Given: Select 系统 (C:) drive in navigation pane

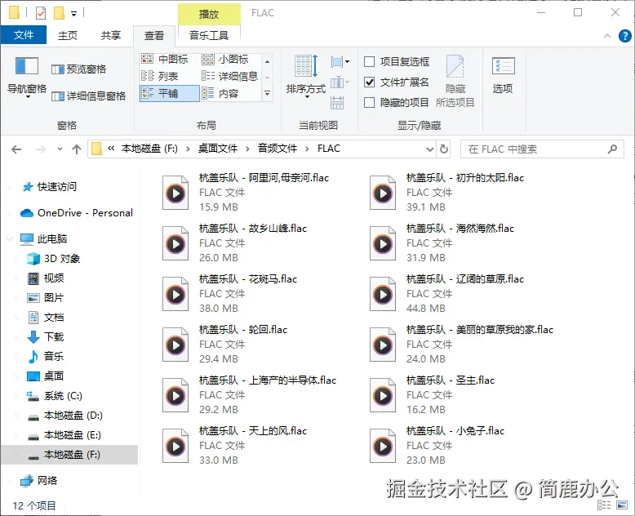Looking at the screenshot, I should tap(54, 396).
